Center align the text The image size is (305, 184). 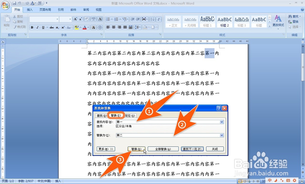click(x=114, y=27)
